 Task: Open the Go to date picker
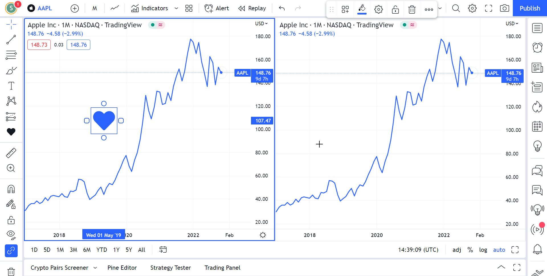(163, 250)
